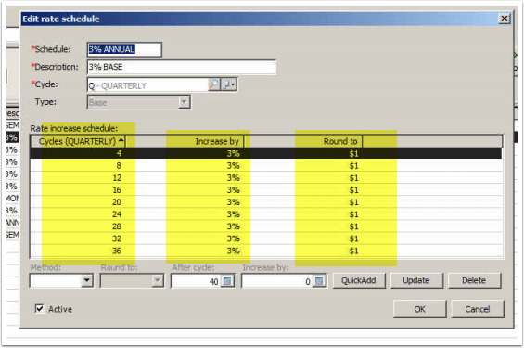Open the Cycle advanced lookup dropdown icon
This screenshot has height=348, width=524.
229,84
